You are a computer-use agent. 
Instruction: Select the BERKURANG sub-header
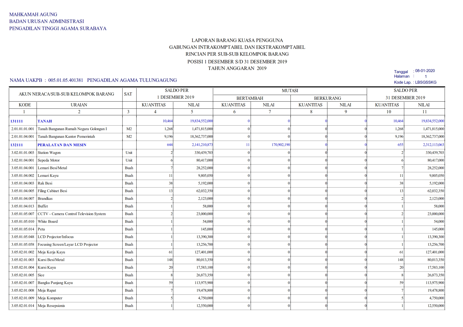(x=328, y=98)
